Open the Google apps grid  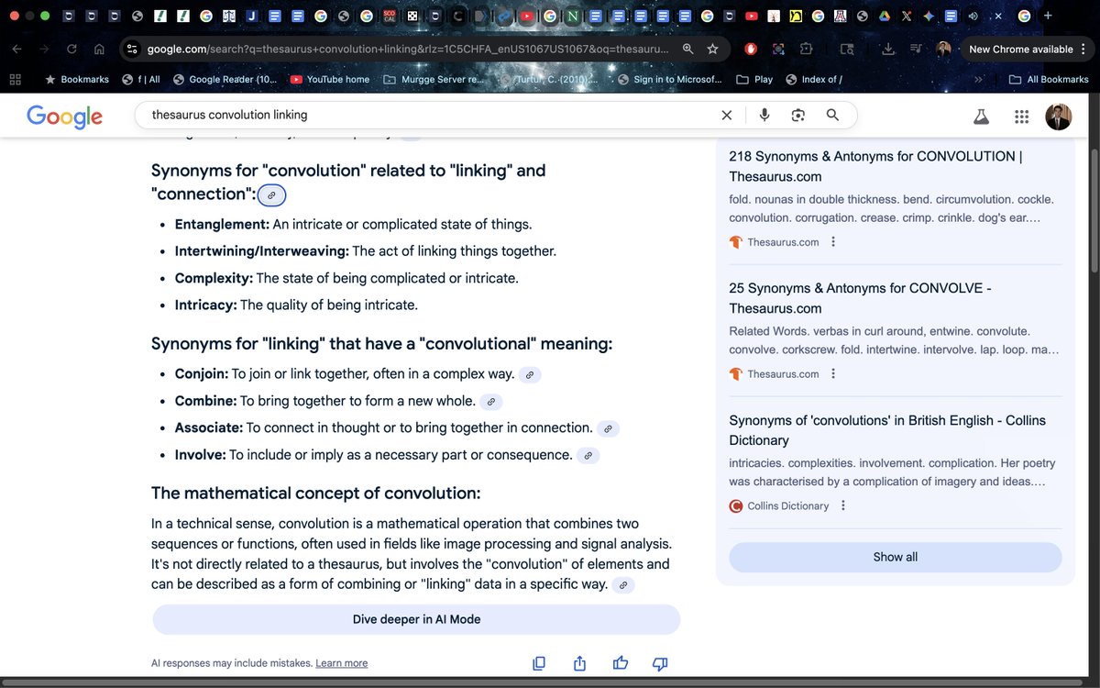coord(1021,117)
